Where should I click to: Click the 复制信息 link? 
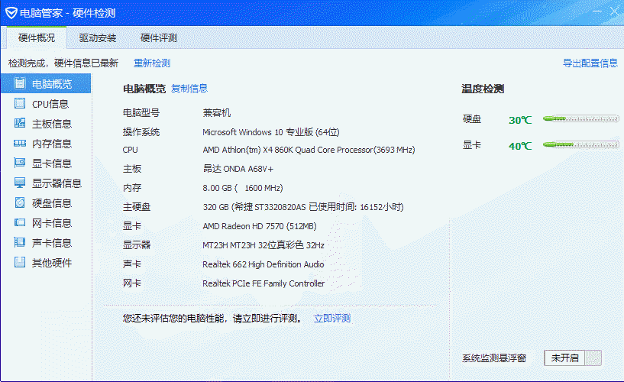tap(189, 89)
